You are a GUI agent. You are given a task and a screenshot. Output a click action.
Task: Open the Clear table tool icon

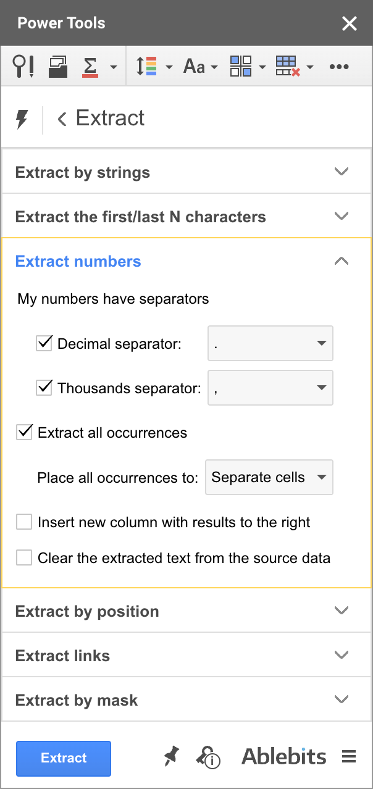coord(288,66)
